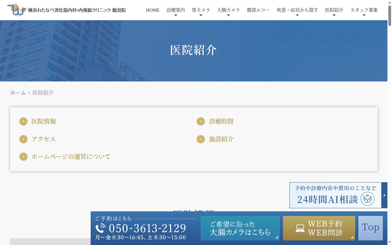Click the gold arrow icon beside 診療時間

(201, 122)
